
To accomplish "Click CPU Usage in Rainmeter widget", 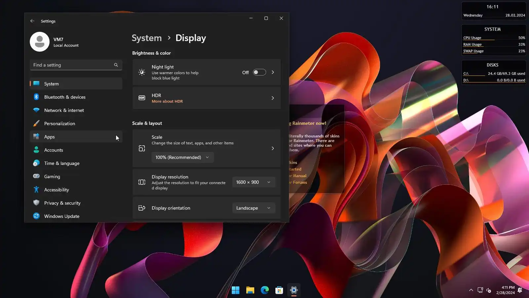I will 472,38.
